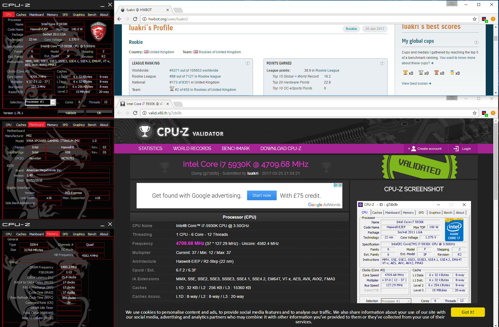The height and width of the screenshot is (327, 499).
Task: Open WORLD RECORDS in validator menu
Action: pos(192,149)
